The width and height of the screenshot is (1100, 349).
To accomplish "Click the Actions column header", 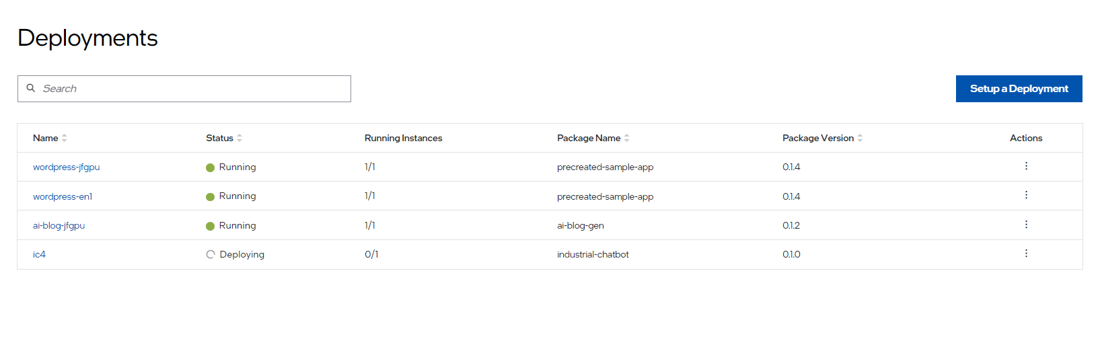I will [1025, 138].
